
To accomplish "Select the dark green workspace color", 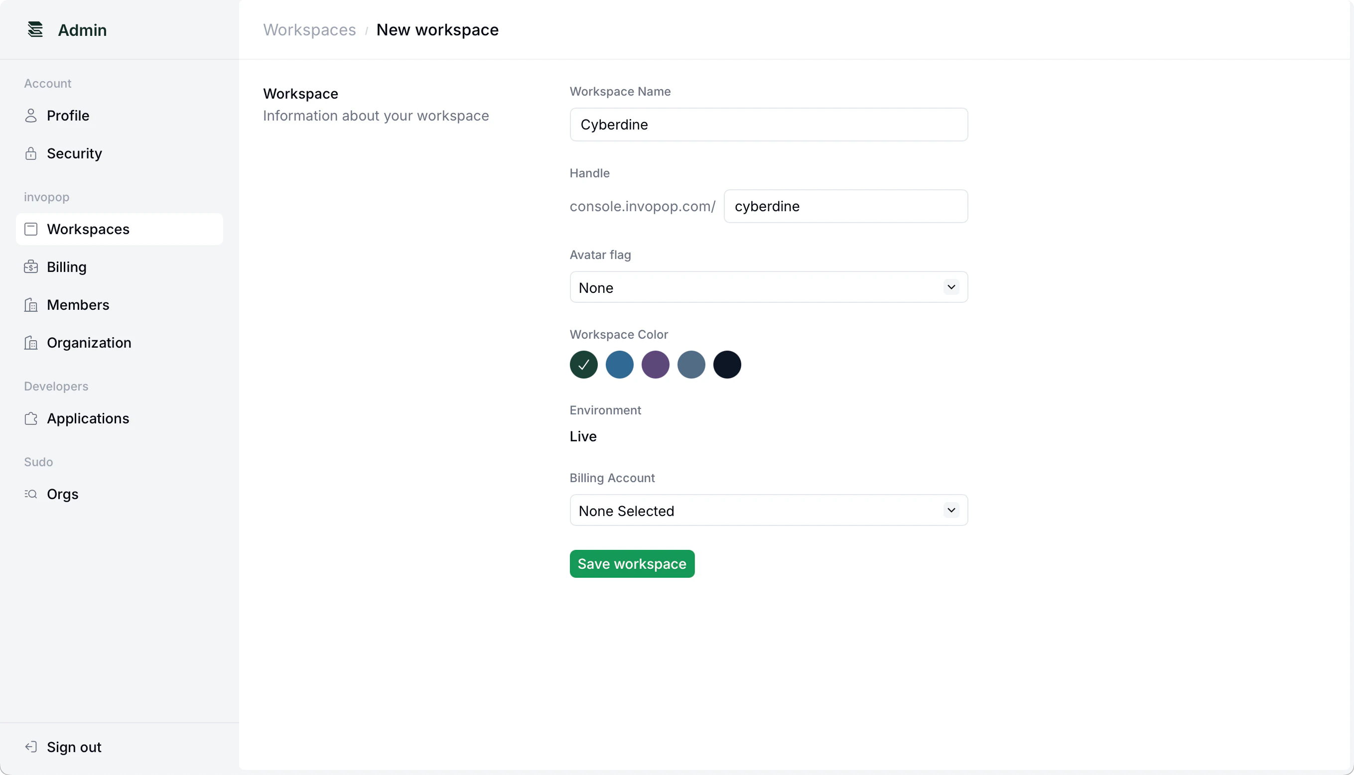I will click(583, 365).
